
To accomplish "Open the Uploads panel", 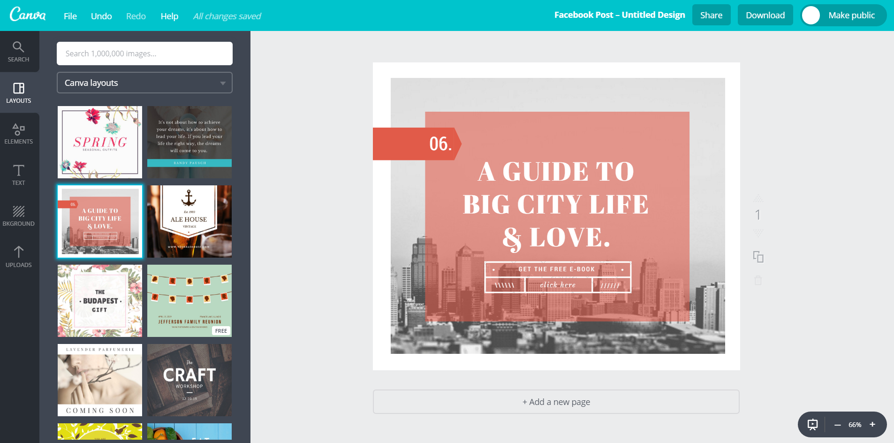I will [19, 256].
